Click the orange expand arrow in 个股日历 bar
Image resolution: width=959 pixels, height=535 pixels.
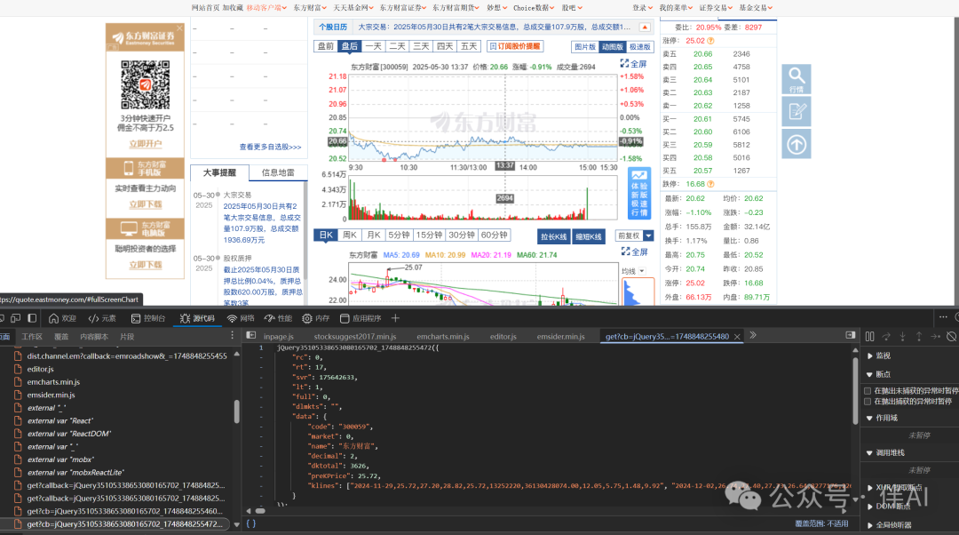[645, 27]
